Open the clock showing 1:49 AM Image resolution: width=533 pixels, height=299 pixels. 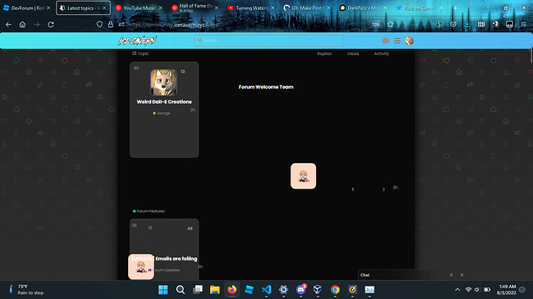click(x=507, y=290)
